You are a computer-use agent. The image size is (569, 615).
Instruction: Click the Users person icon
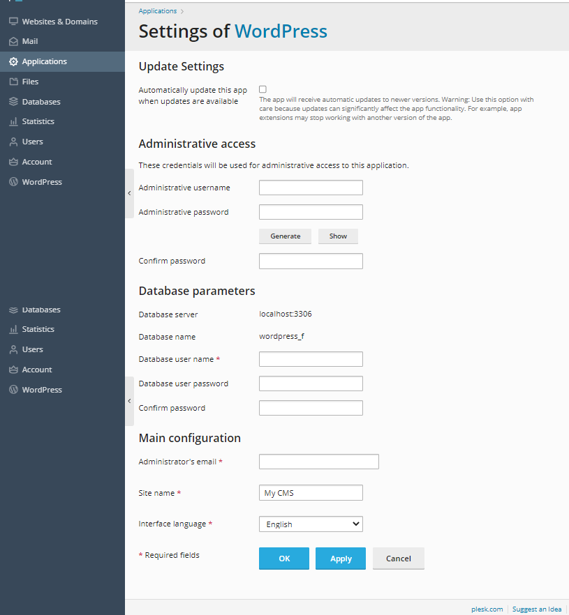pos(13,142)
